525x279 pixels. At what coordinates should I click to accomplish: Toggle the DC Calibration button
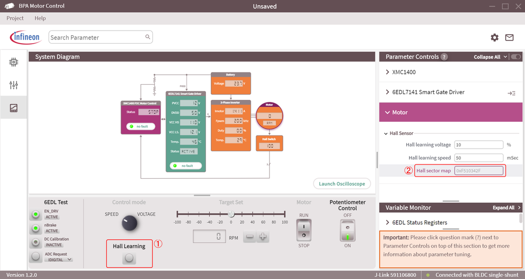pyautogui.click(x=36, y=242)
